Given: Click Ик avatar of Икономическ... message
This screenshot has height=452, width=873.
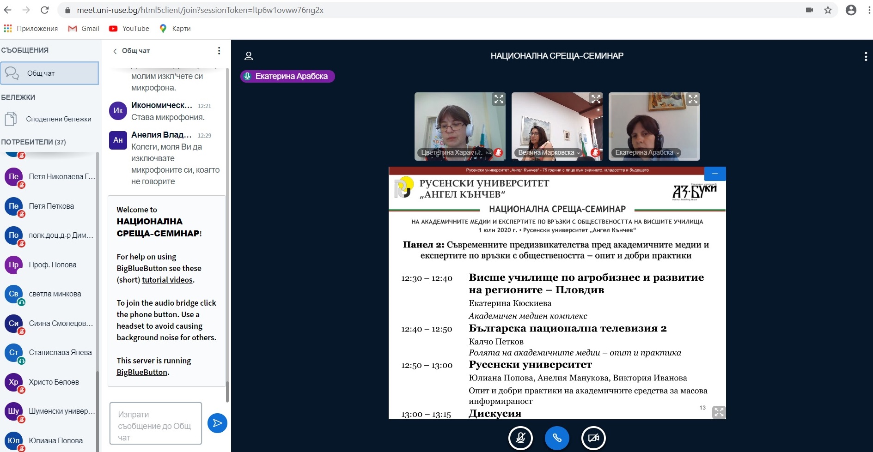Looking at the screenshot, I should (118, 111).
